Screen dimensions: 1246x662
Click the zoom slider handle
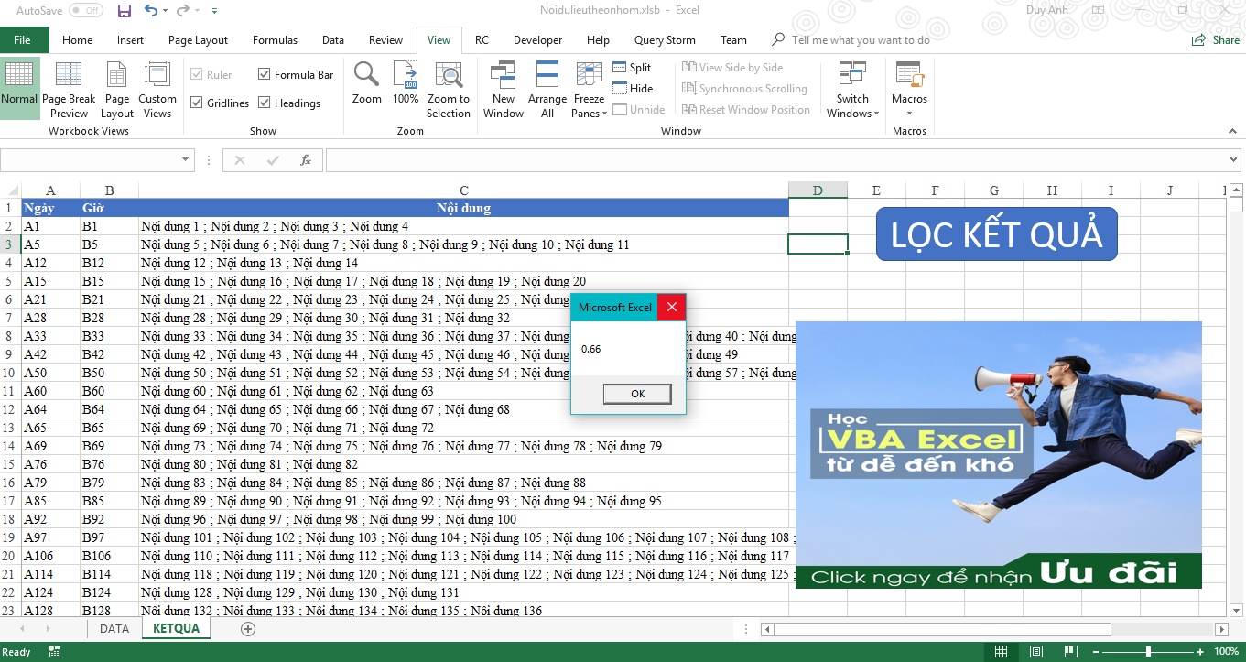[x=1148, y=652]
